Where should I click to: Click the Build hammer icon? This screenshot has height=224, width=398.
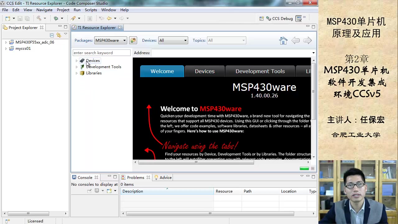point(39,18)
